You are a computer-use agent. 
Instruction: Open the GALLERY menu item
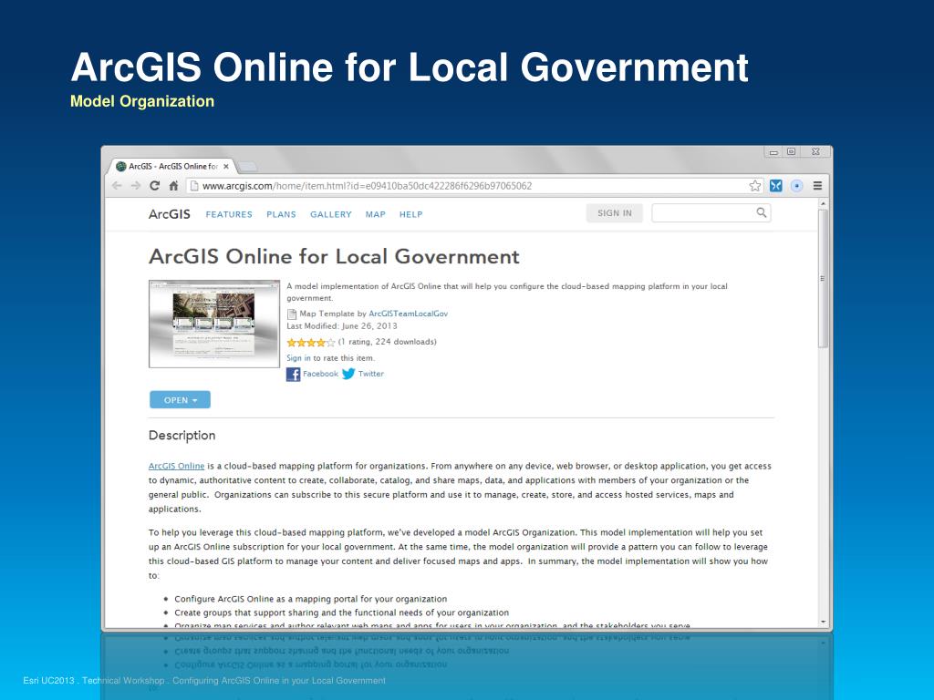330,214
